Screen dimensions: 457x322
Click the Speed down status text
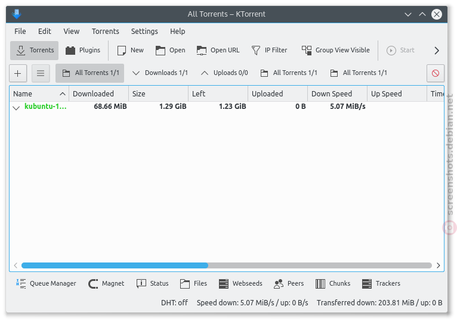point(252,303)
